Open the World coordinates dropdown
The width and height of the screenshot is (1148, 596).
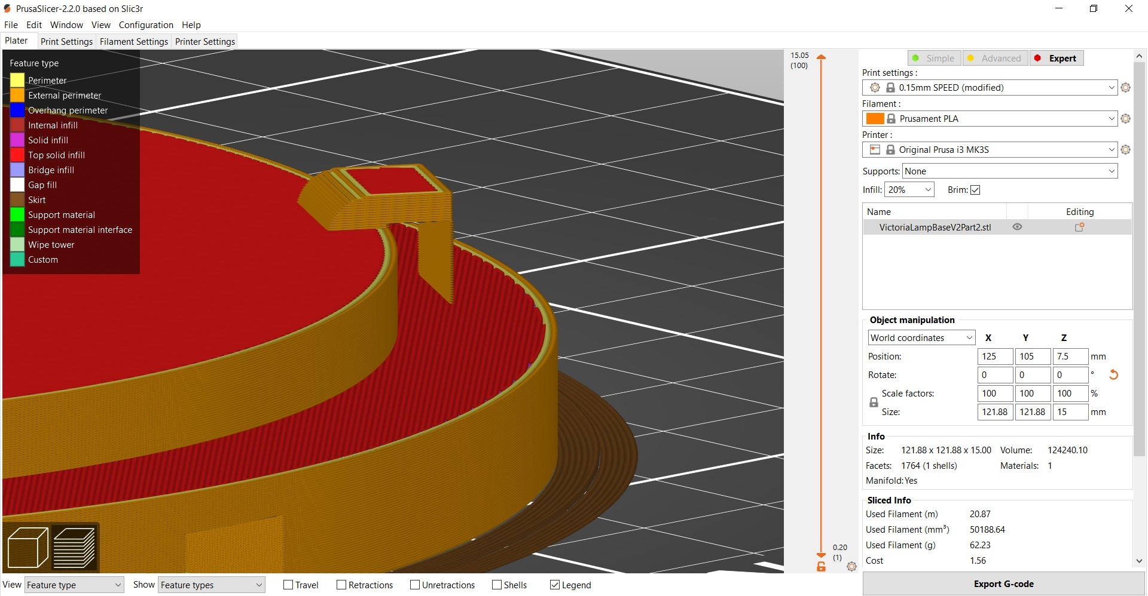(921, 338)
